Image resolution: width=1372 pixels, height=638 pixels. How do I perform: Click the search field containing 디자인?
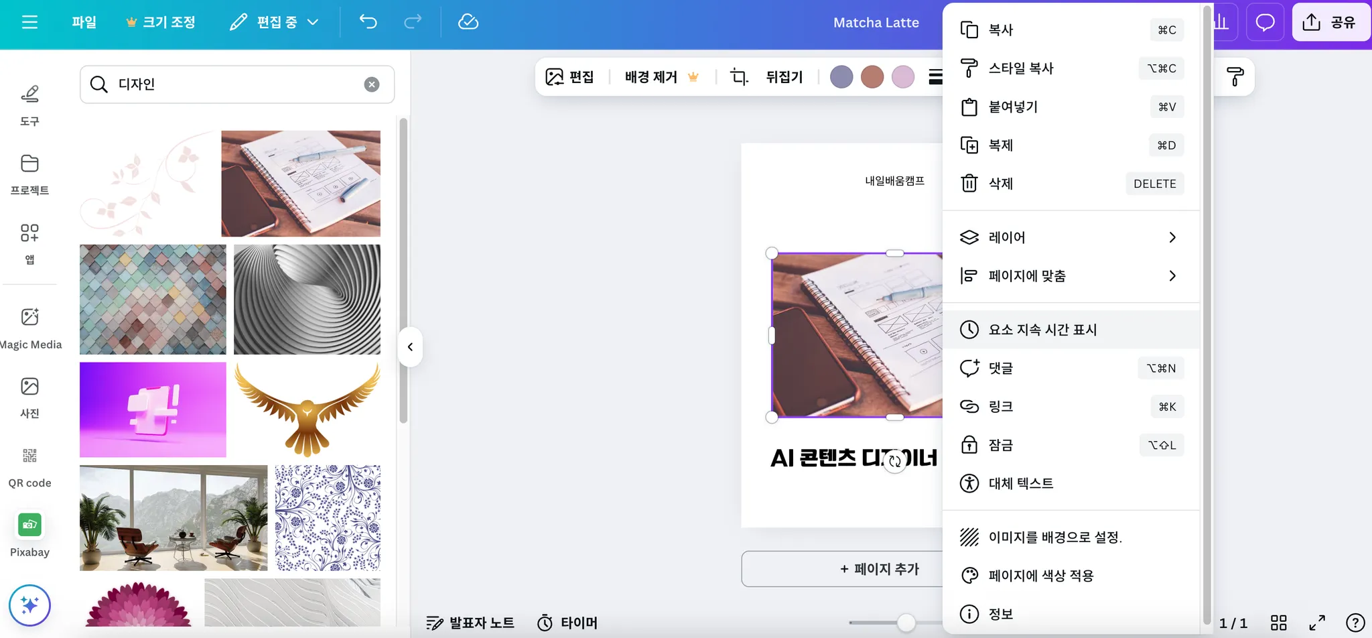click(x=237, y=84)
